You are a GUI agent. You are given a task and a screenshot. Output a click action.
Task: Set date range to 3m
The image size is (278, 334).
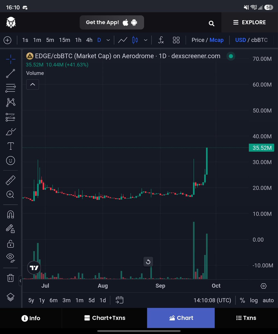tap(67, 300)
